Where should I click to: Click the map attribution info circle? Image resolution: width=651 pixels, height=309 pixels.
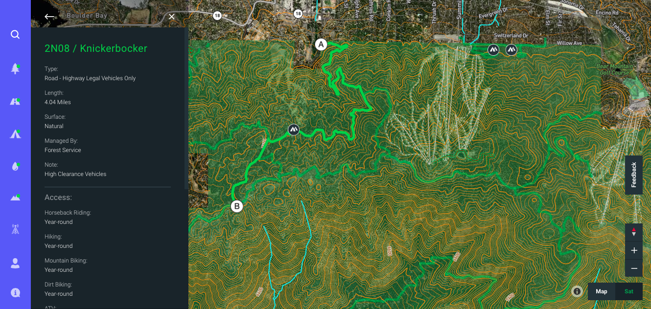(x=577, y=291)
